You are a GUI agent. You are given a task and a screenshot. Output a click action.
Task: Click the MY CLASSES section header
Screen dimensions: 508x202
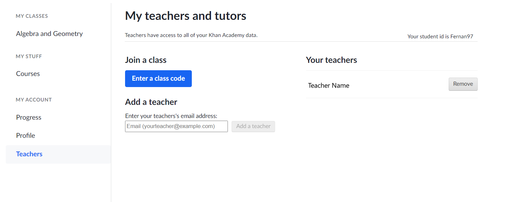[x=32, y=16]
